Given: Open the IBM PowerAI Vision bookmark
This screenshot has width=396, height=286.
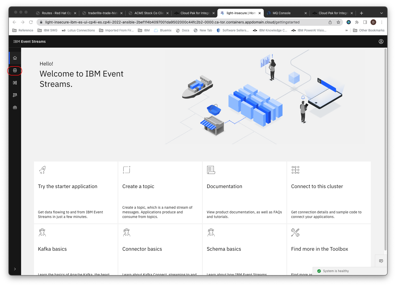Looking at the screenshot, I should click(x=309, y=30).
